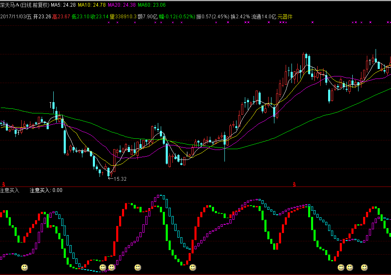
Task: Select the MA10: 24.78 indicator label
Action: (x=92, y=5)
